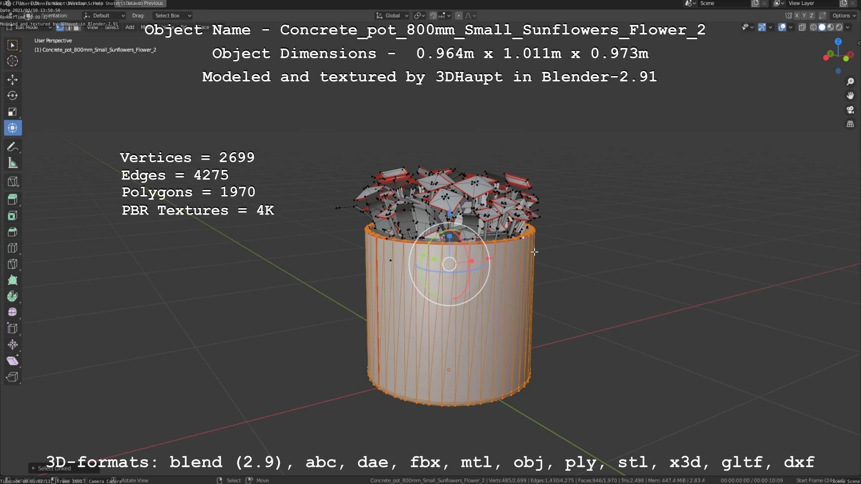Select the Spin tool
The image size is (861, 484).
13,296
